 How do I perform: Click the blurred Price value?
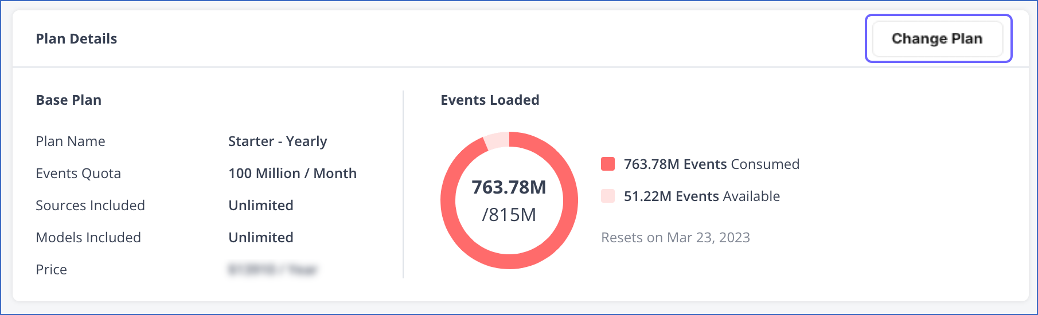coord(273,269)
